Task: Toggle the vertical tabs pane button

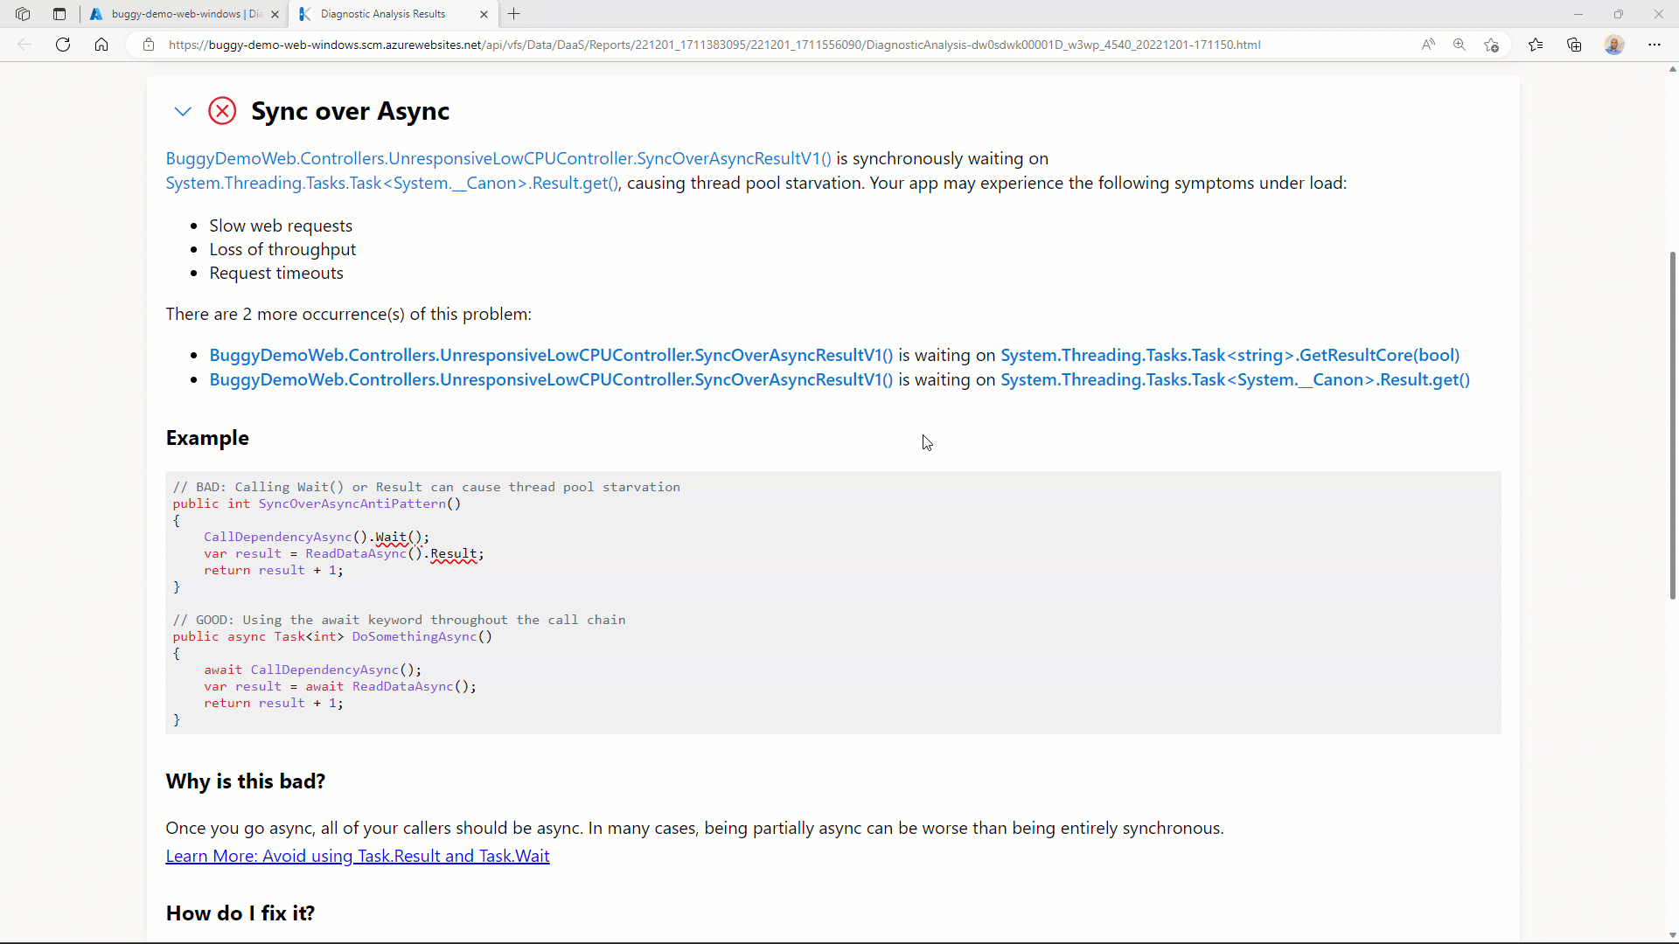Action: (x=59, y=14)
